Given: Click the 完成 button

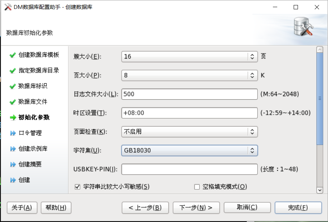Looking at the screenshot, I should coord(298,207).
